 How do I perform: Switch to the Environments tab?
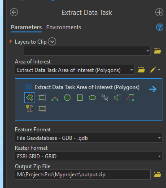pos(64,27)
